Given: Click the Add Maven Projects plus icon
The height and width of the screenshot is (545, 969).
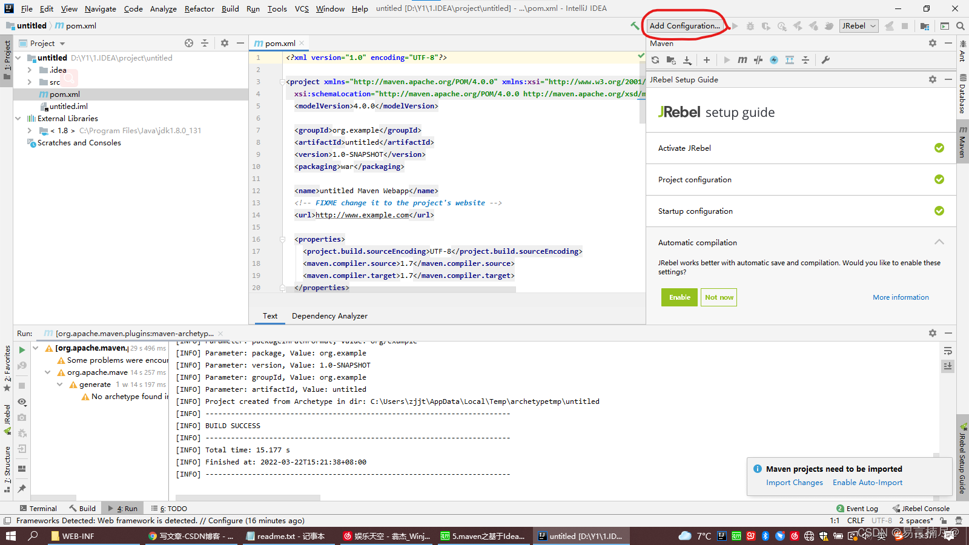Looking at the screenshot, I should (x=706, y=60).
